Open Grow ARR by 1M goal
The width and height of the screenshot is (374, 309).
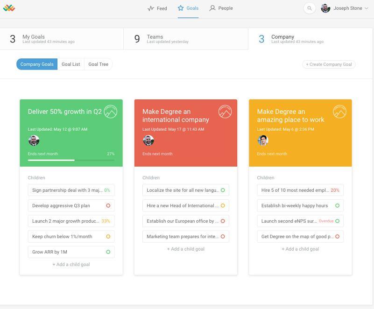71,252
